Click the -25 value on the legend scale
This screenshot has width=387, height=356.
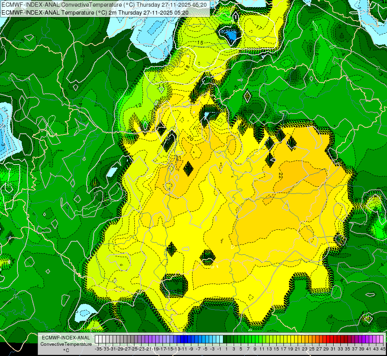click(134, 349)
